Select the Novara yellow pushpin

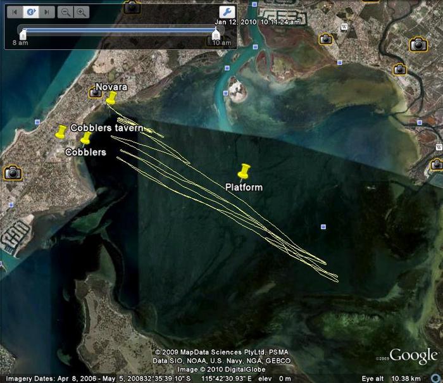tap(111, 97)
